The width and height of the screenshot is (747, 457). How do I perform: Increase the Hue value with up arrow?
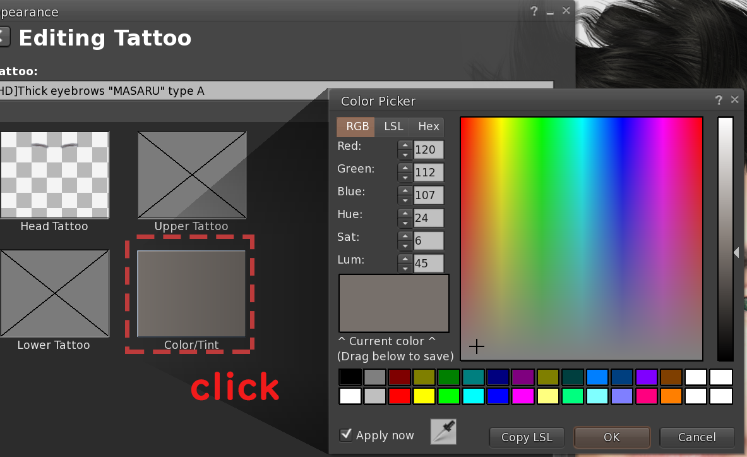tap(405, 213)
